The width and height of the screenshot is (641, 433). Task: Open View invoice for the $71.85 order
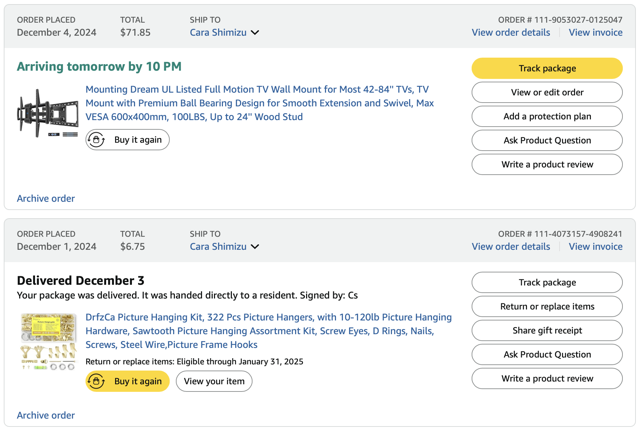click(595, 33)
